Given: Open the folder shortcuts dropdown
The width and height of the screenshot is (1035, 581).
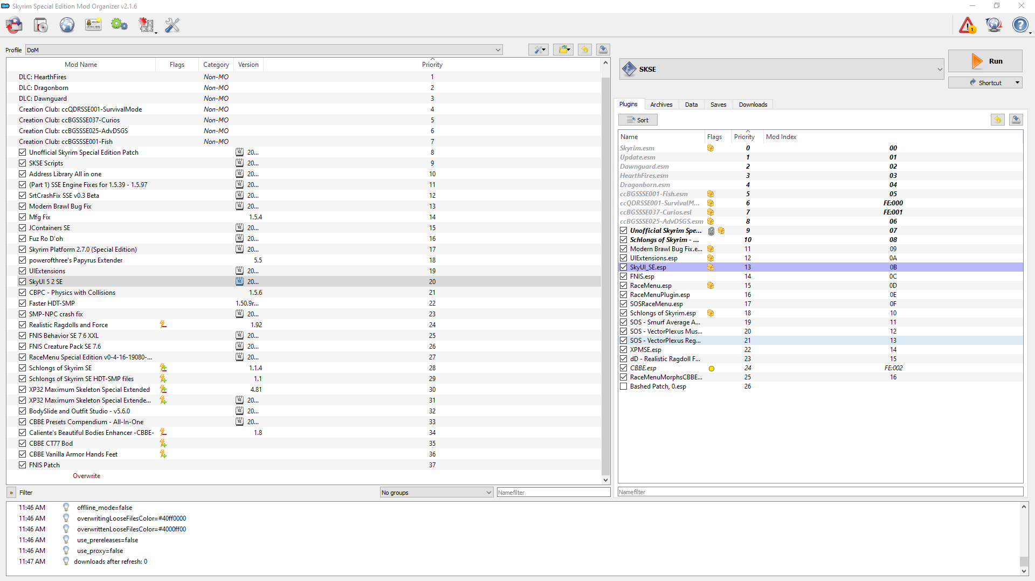Looking at the screenshot, I should tap(563, 50).
